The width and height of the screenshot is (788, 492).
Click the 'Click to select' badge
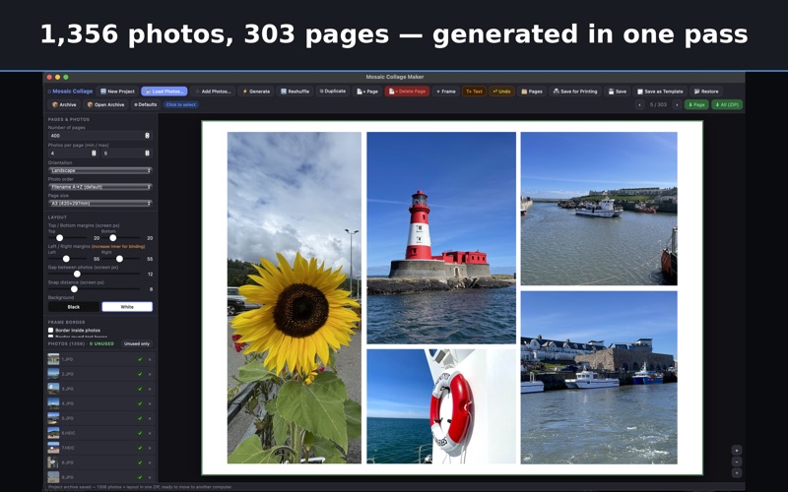pos(181,104)
